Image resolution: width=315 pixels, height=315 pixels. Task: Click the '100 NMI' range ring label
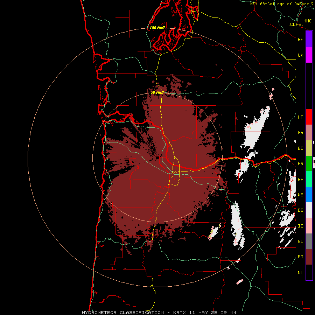click(157, 28)
